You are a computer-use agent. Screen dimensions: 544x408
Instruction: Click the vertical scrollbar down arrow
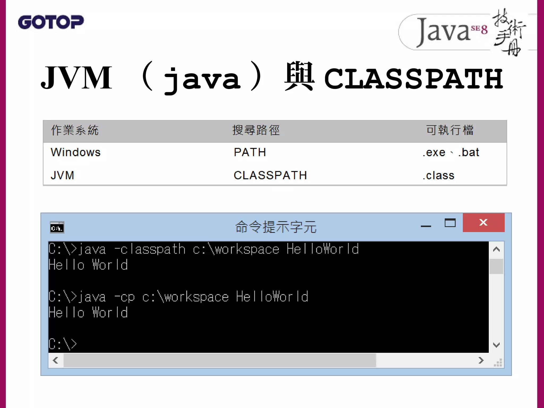(x=496, y=345)
